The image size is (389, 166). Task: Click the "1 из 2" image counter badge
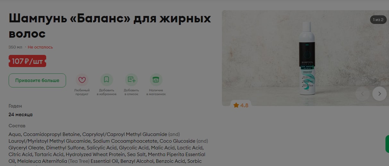[x=378, y=20]
